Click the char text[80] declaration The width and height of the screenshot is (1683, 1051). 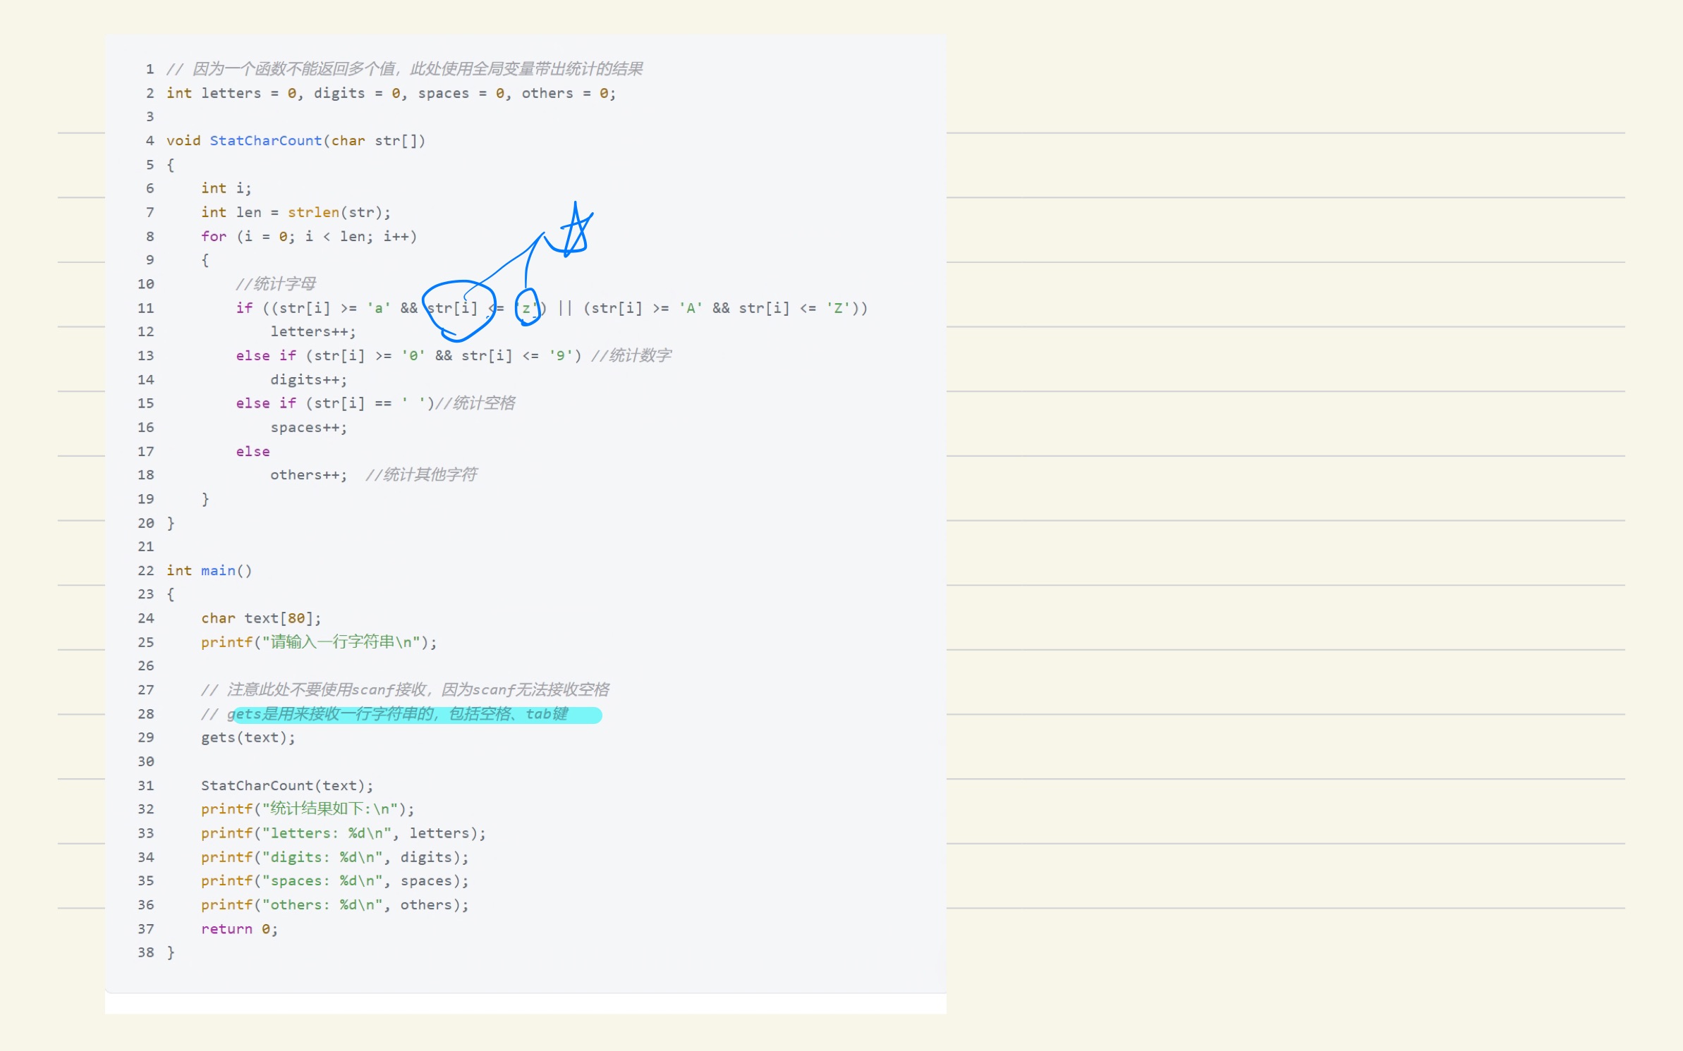pos(260,618)
